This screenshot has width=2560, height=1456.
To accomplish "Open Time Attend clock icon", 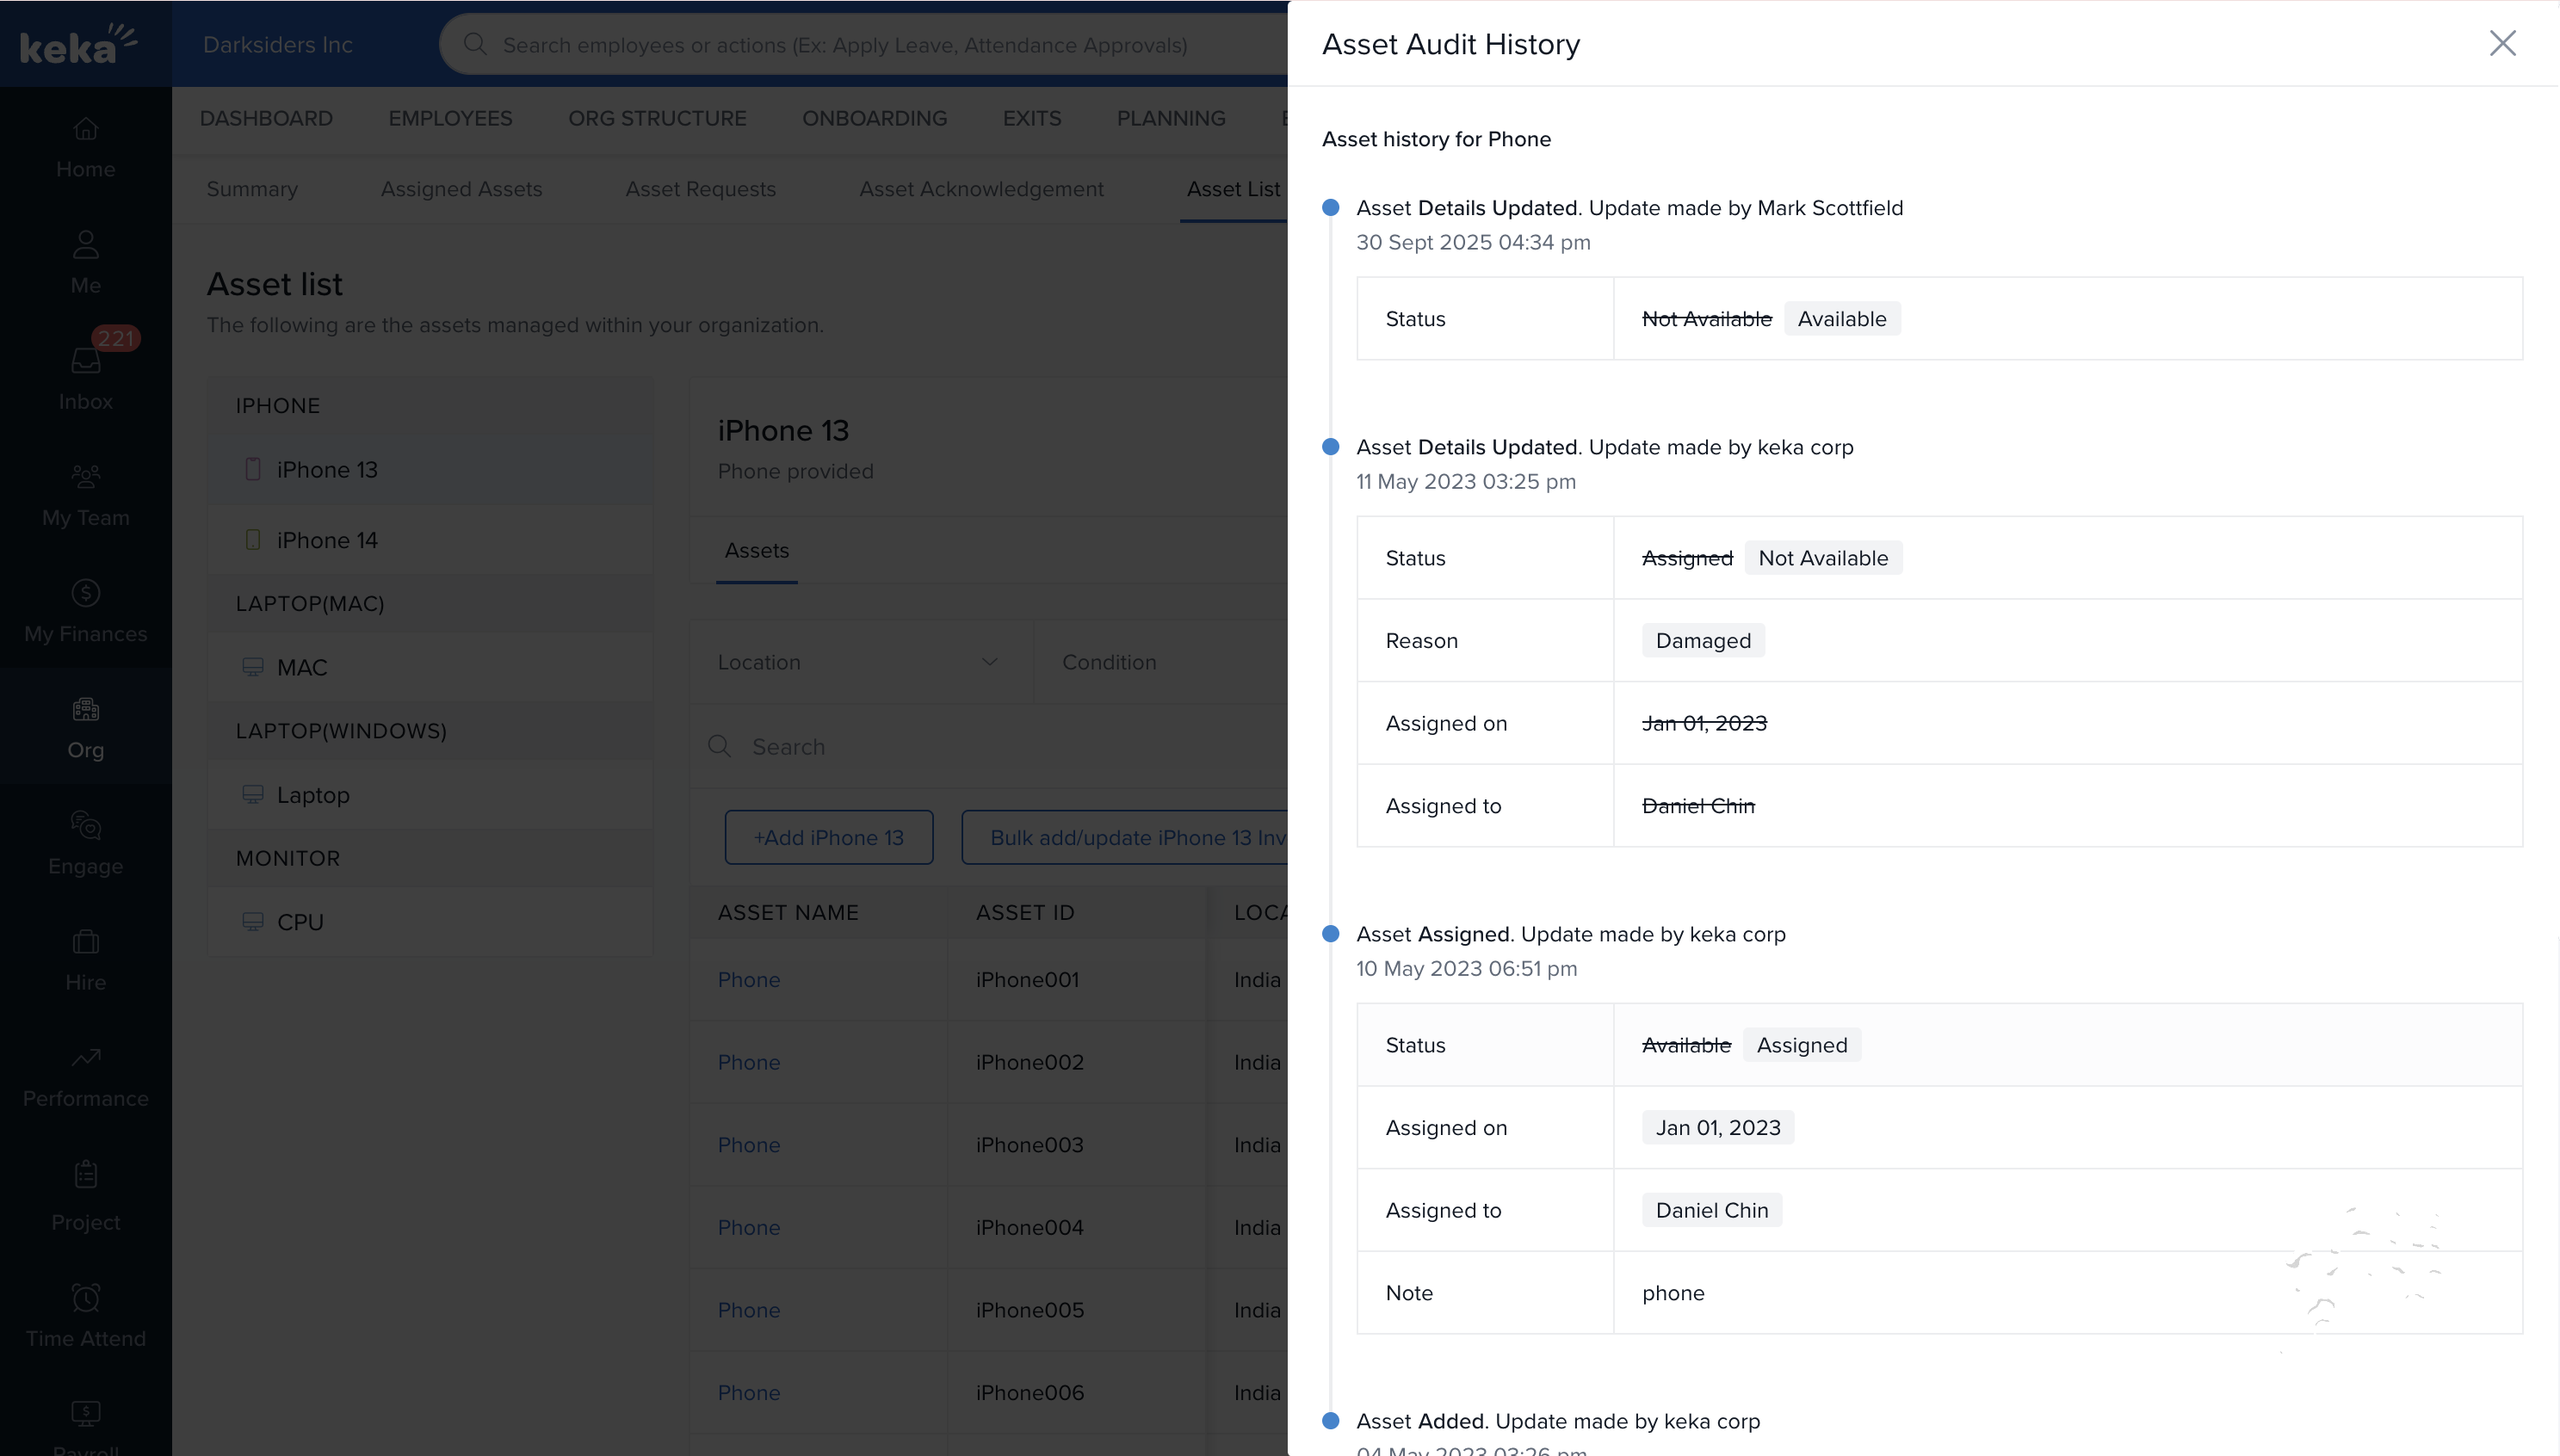I will (85, 1298).
